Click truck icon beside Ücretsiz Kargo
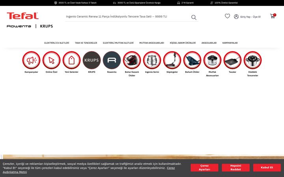This screenshot has width=284, height=177. coord(114,3)
